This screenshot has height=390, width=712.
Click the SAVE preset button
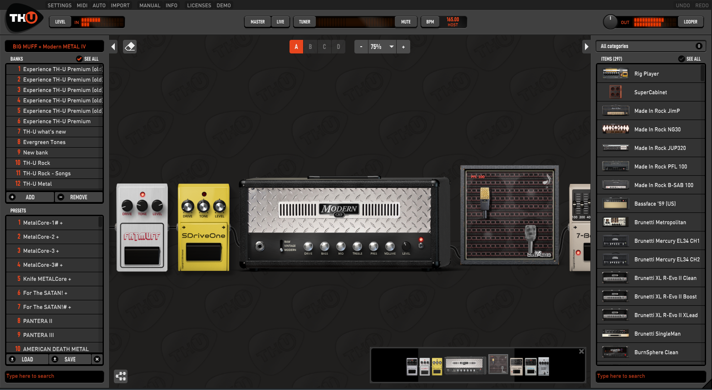click(70, 359)
